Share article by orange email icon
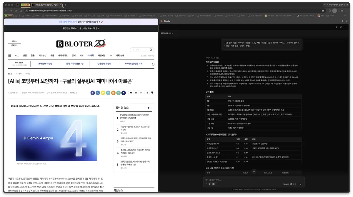Screen dimensions: 353x197 point(113,93)
